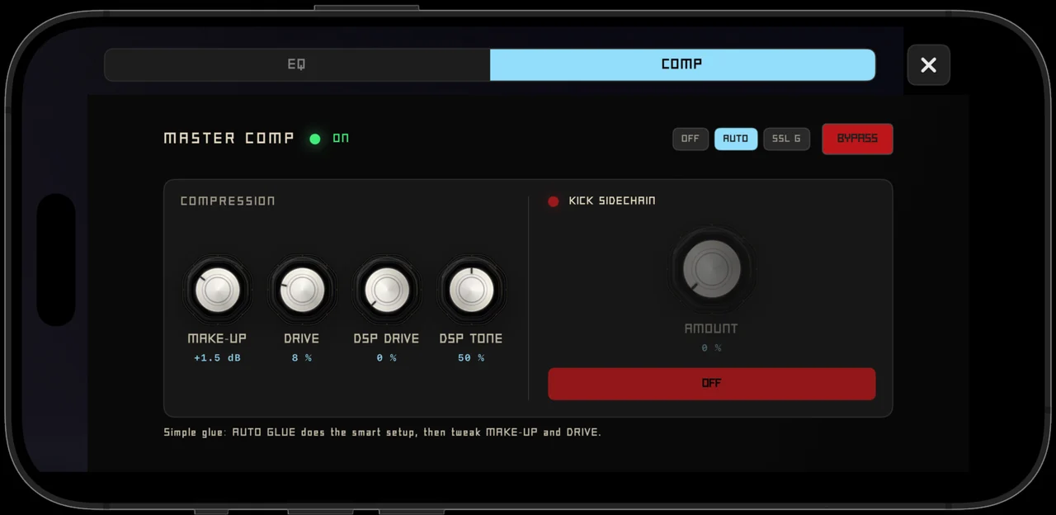Click the MAKE-UP label
Image resolution: width=1056 pixels, height=515 pixels.
tap(217, 338)
